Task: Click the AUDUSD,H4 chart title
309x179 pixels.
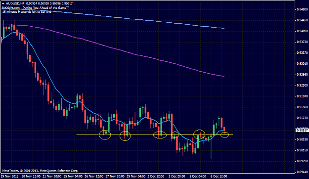Action: tap(15, 3)
